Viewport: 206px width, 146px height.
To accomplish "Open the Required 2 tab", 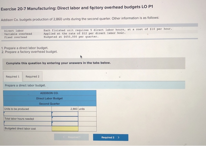I will tap(32, 76).
